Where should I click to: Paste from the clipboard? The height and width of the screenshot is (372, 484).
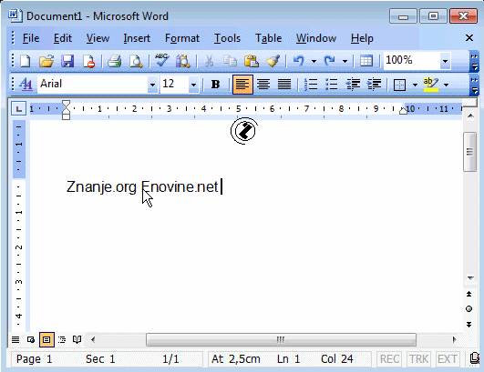(252, 61)
